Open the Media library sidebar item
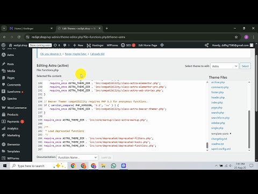258x194 pixels. tap(11, 71)
